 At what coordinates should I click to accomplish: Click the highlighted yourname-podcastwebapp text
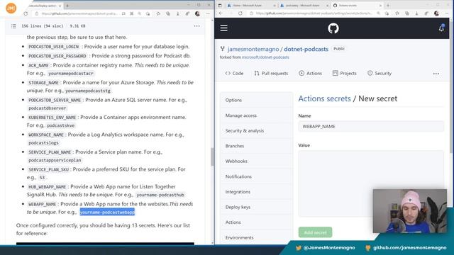click(x=107, y=212)
